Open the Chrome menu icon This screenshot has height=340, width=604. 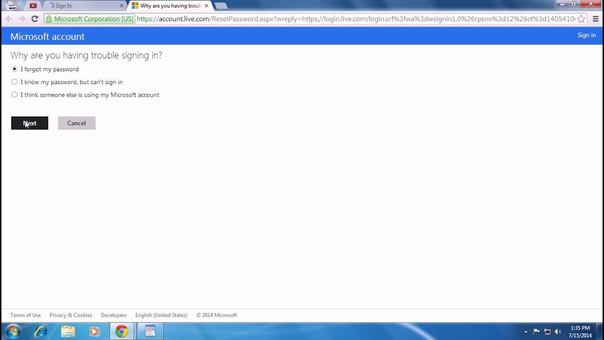click(596, 19)
